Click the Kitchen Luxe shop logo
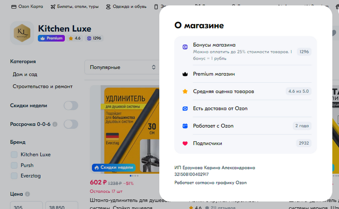Image resolution: width=339 pixels, height=209 pixels. (22, 33)
